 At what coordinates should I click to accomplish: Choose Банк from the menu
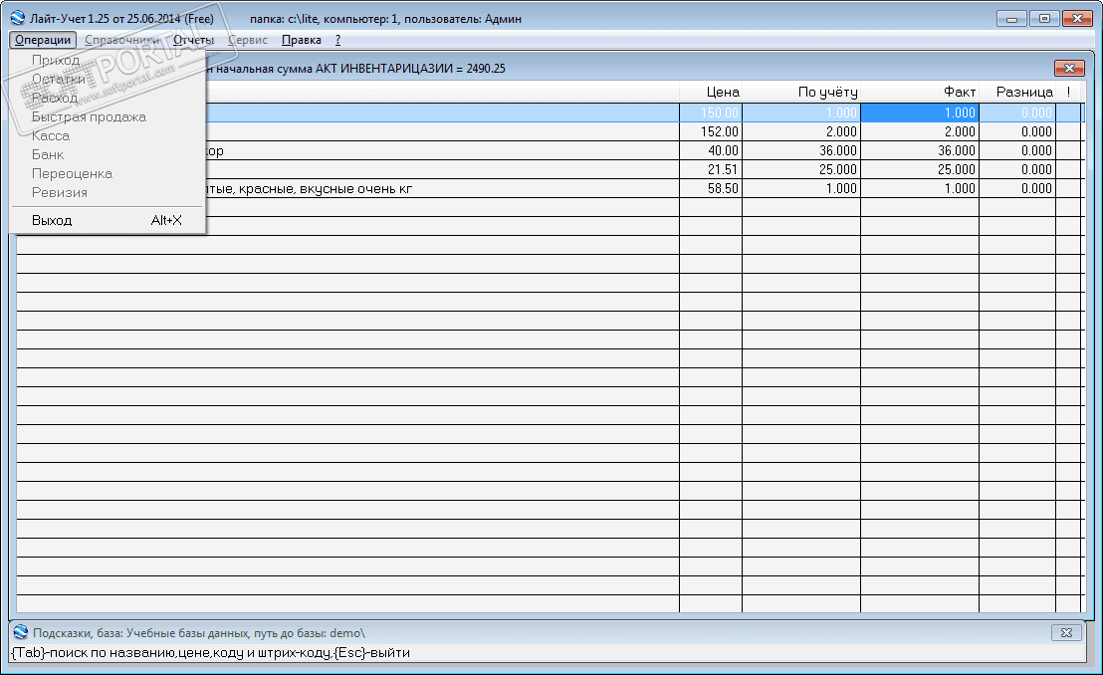point(108,155)
